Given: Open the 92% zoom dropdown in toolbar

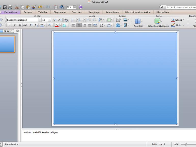Looking at the screenshot, I should pyautogui.click(x=75, y=7).
